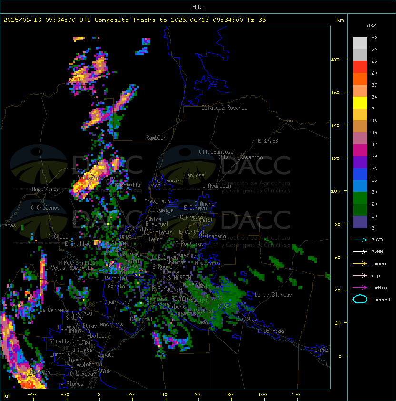Click the Agrelo place label

point(116,286)
